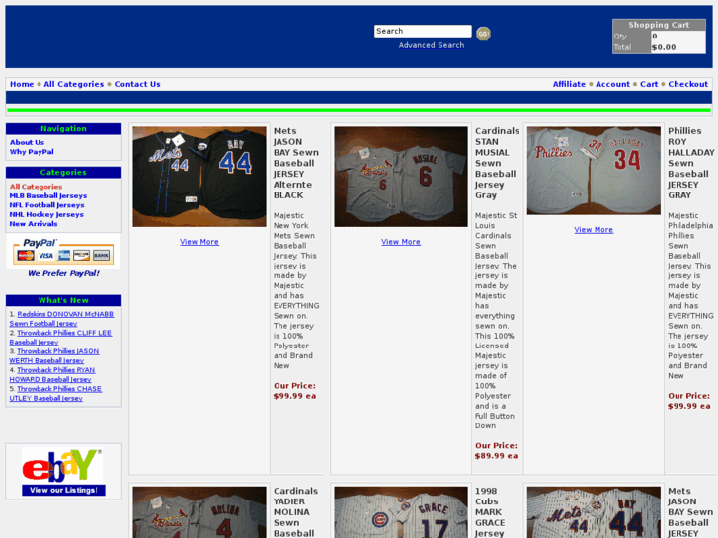718x538 pixels.
Task: Open the Affiliate page
Action: coord(569,84)
